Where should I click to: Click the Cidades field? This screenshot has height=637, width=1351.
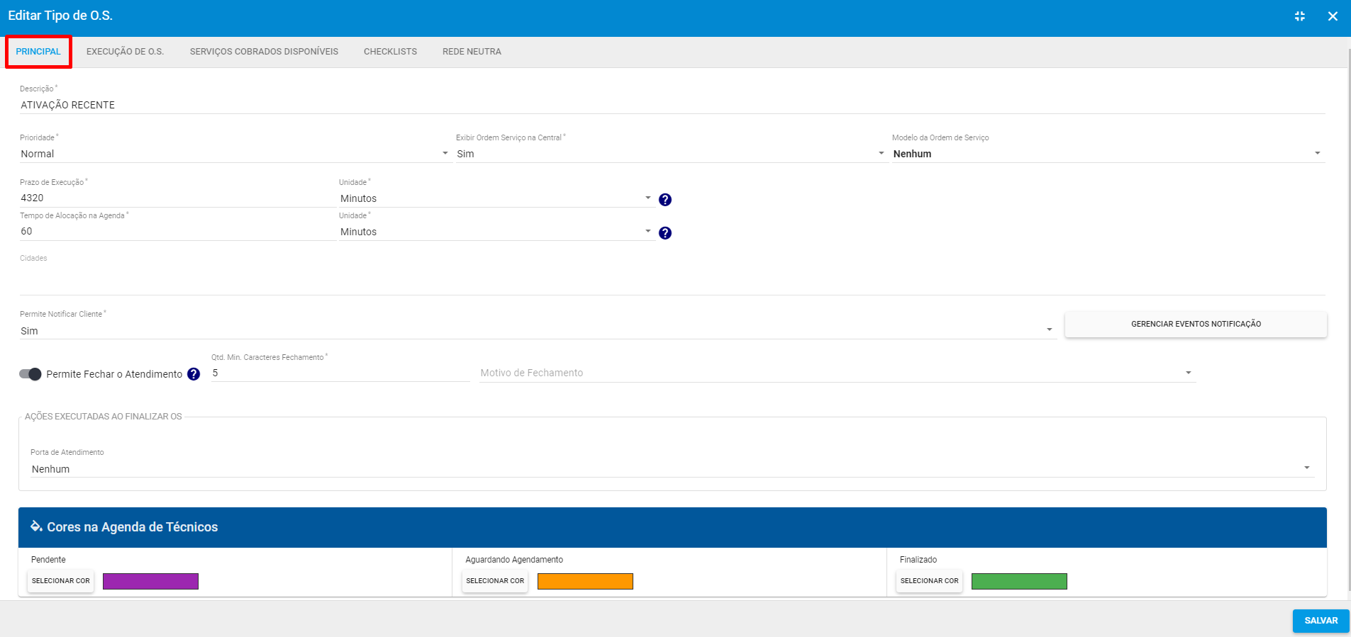(x=672, y=280)
